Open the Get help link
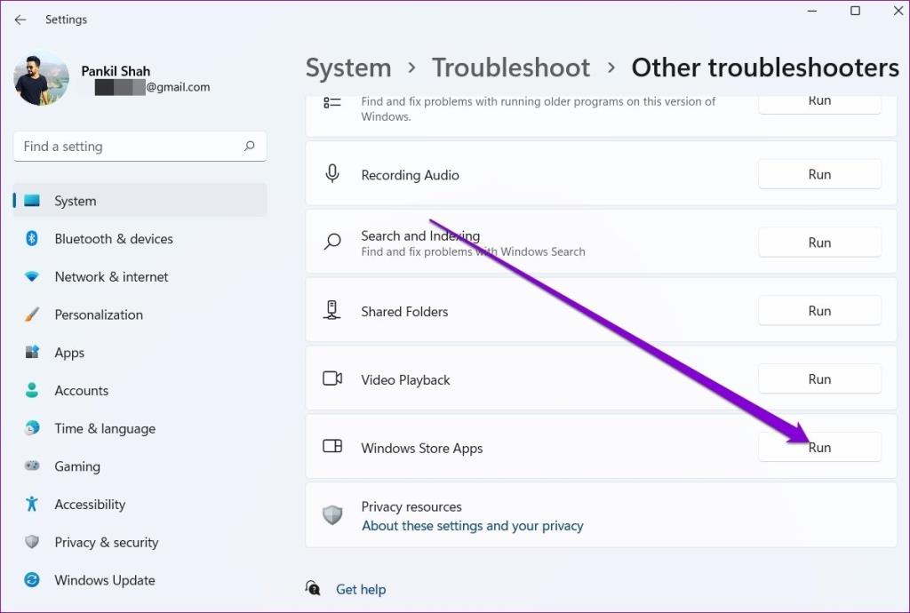The width and height of the screenshot is (910, 613). pos(360,589)
